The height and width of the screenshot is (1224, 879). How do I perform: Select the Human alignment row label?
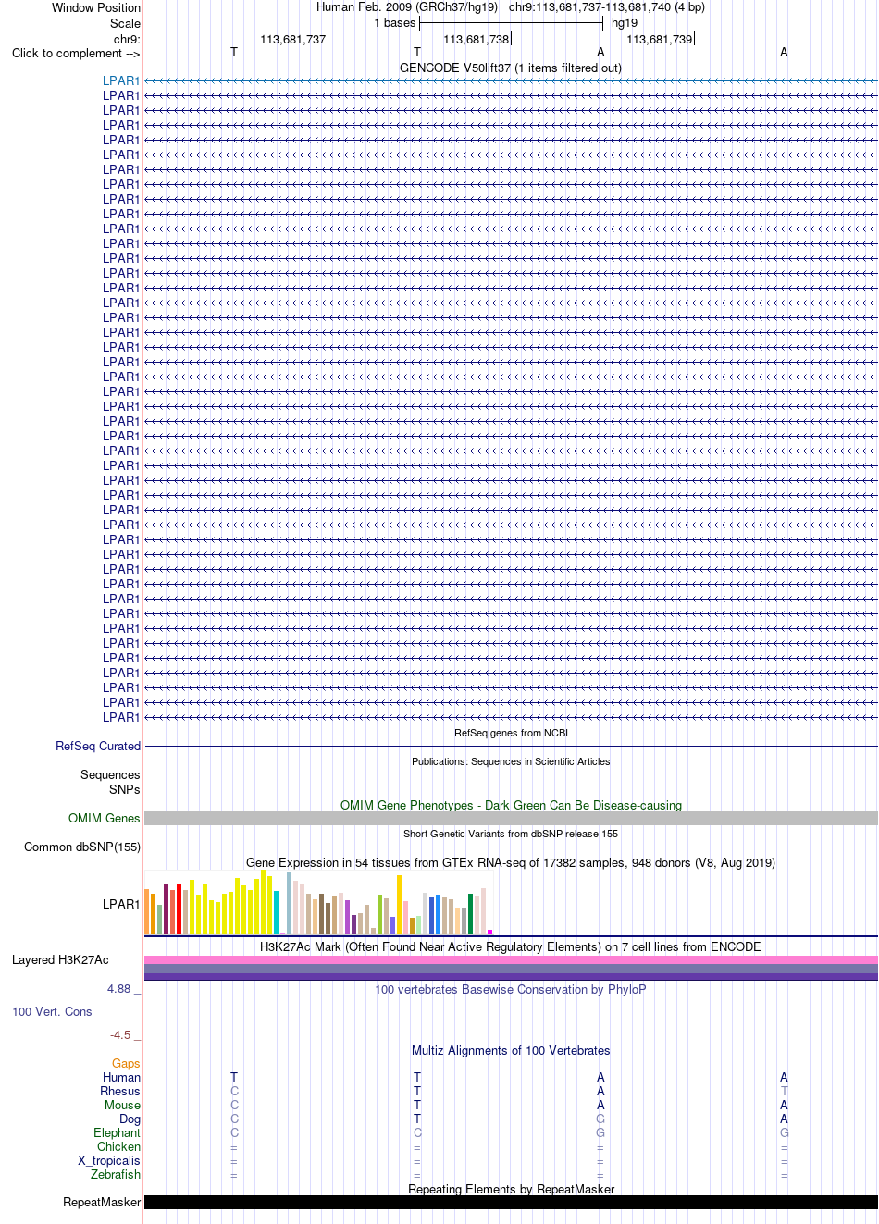(x=122, y=1077)
